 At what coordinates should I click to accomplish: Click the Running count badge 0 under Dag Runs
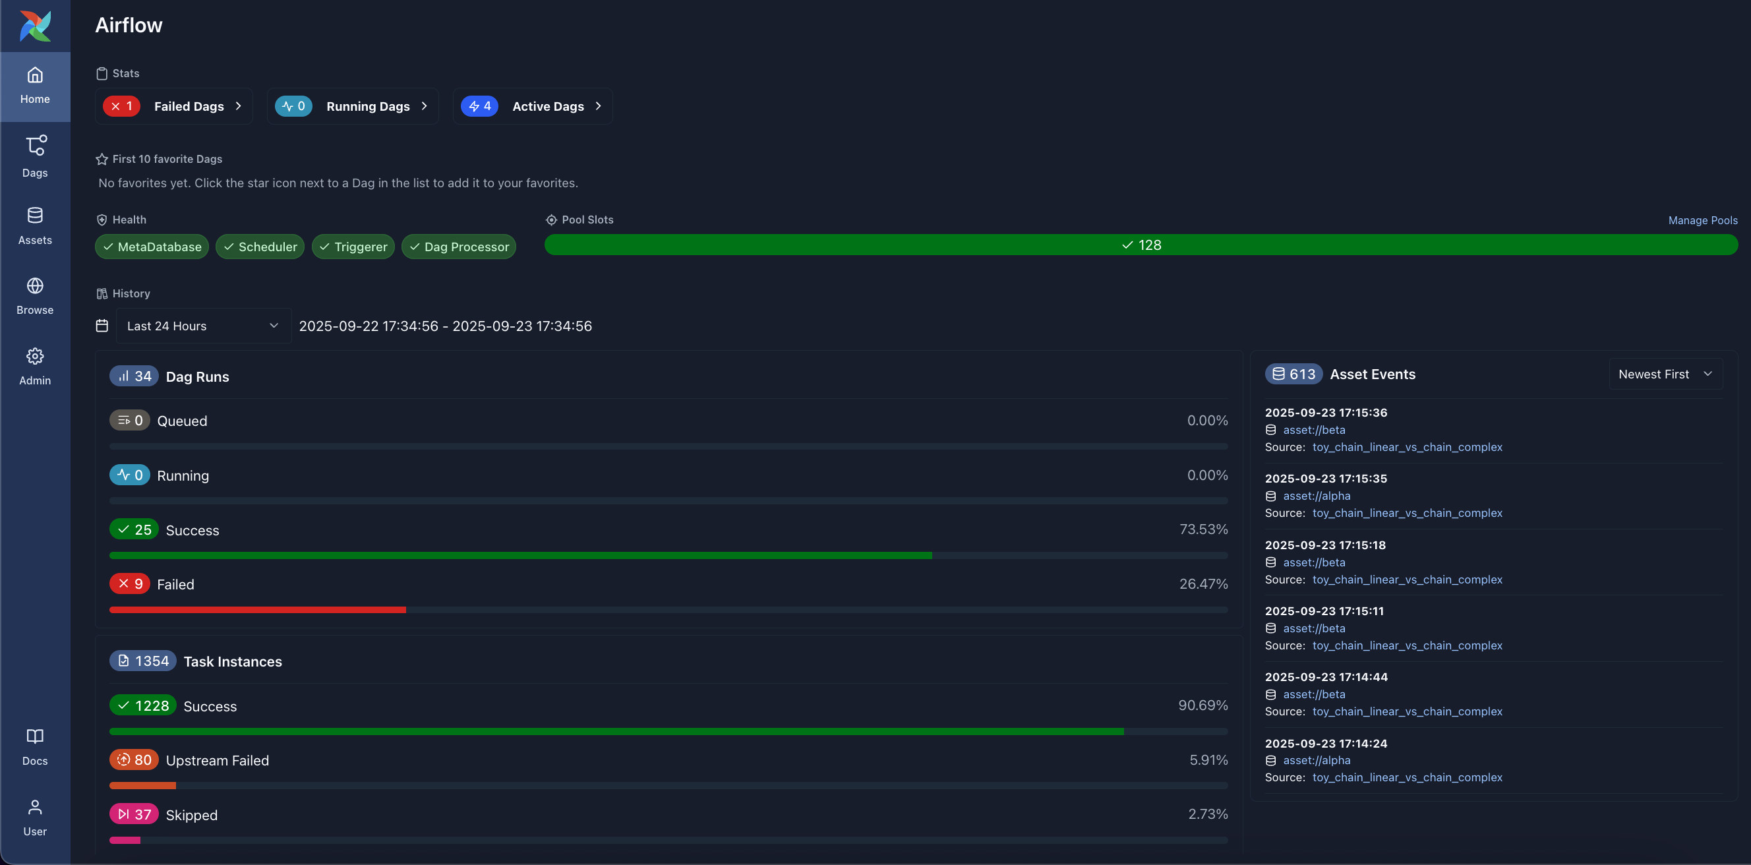tap(130, 475)
